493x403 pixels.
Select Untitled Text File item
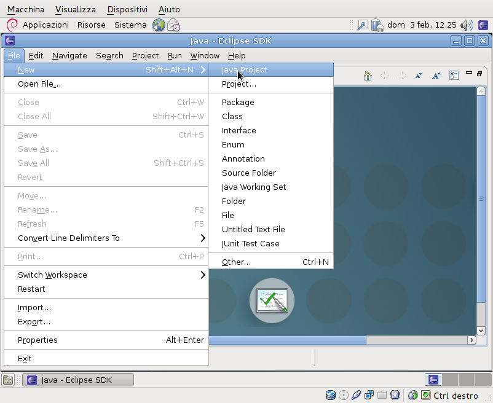[270, 230]
